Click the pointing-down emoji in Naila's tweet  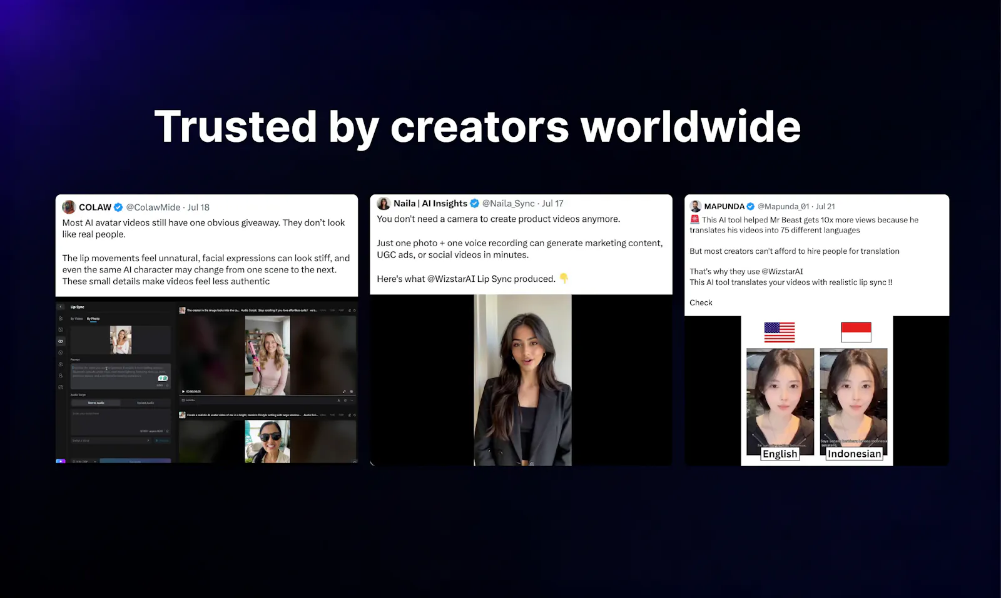564,279
